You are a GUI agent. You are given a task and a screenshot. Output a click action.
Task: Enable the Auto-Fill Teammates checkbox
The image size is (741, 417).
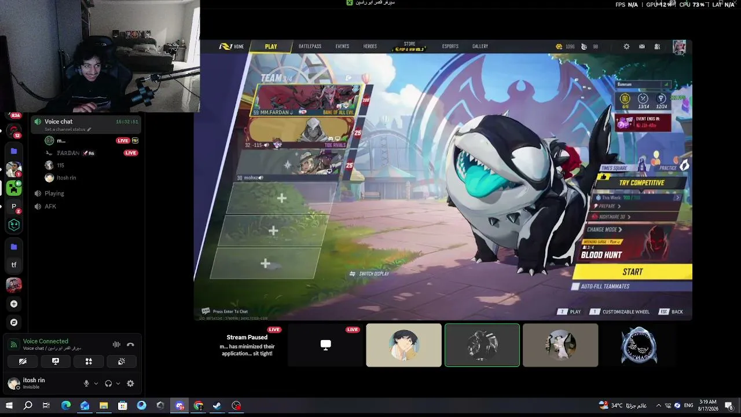pyautogui.click(x=575, y=286)
